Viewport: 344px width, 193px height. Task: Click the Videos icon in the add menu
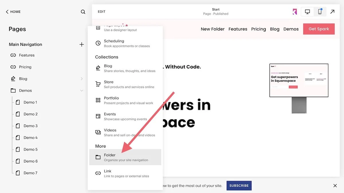pyautogui.click(x=98, y=132)
